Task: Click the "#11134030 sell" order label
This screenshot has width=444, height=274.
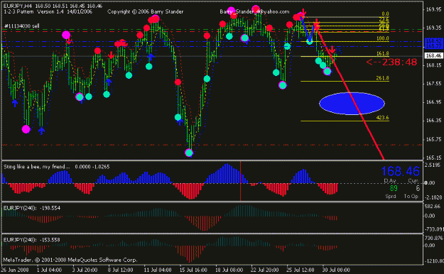Action: [x=22, y=26]
